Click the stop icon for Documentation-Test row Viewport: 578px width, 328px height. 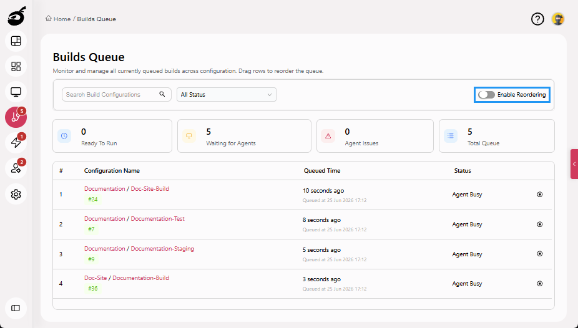[x=540, y=224]
